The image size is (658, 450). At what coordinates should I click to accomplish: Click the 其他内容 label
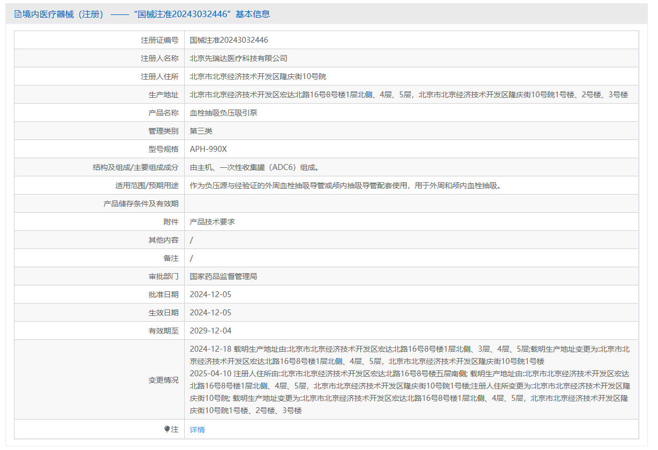point(163,240)
